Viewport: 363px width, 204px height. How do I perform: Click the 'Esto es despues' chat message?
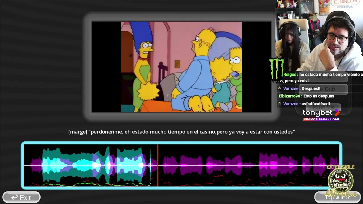coord(319,96)
